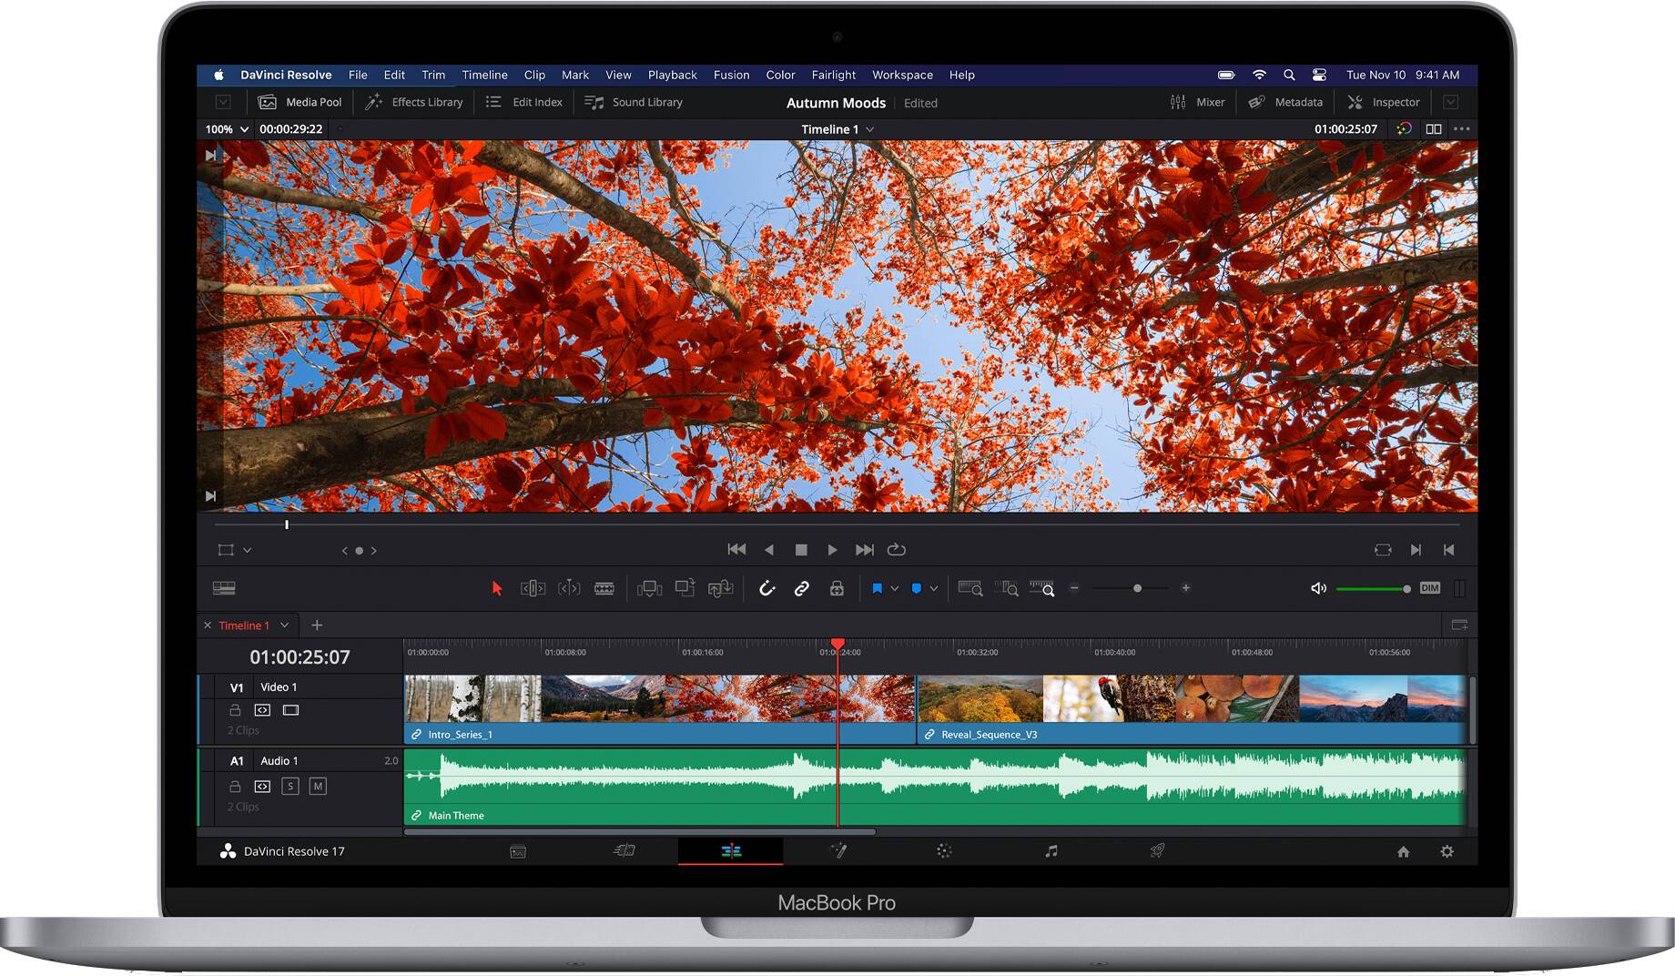Lock the Video 1 track
The height and width of the screenshot is (976, 1675).
(x=235, y=710)
